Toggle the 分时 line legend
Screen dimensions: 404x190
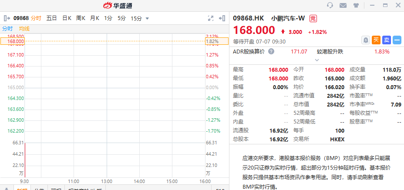point(7,29)
